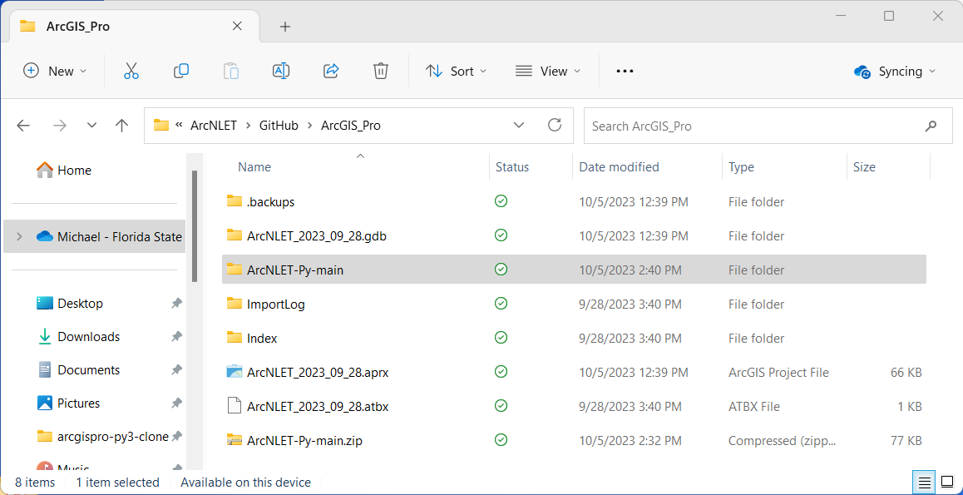Screen dimensions: 963x495
Task: Click the .aprx ArcGIS project file icon
Action: pyautogui.click(x=234, y=371)
